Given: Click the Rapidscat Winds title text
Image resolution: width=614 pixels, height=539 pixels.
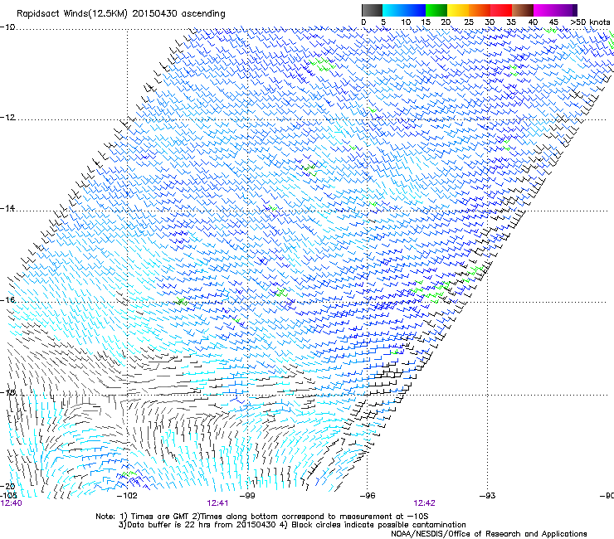Looking at the screenshot, I should (120, 14).
